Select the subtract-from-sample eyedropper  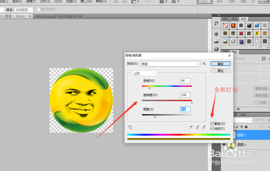coord(204,127)
